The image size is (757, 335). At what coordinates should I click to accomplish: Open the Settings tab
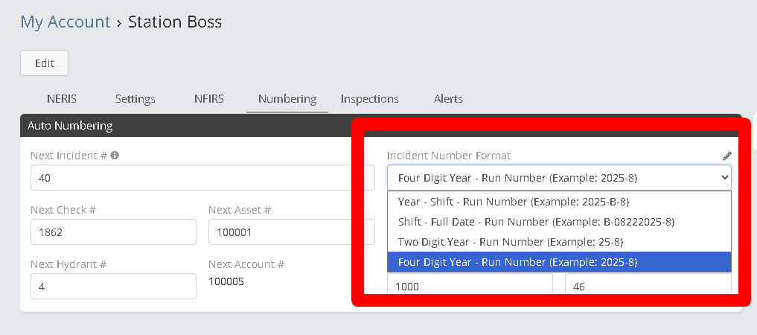135,99
